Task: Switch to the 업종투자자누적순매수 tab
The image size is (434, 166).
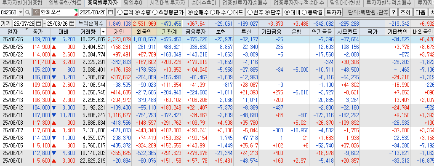Action: click(x=298, y=3)
